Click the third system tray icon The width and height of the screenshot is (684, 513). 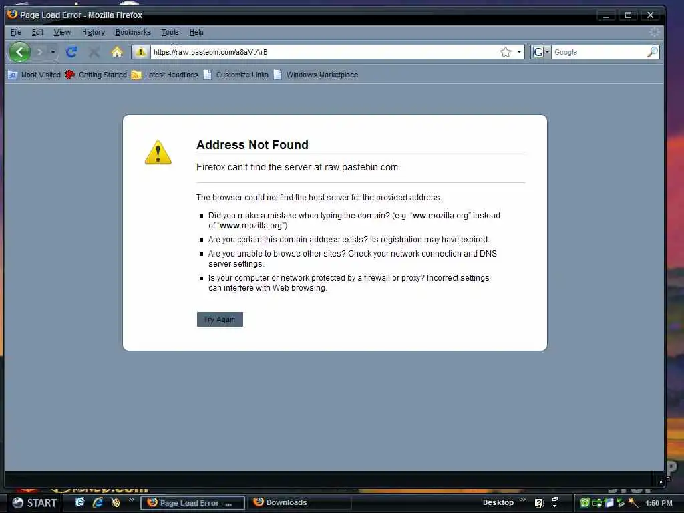[609, 503]
